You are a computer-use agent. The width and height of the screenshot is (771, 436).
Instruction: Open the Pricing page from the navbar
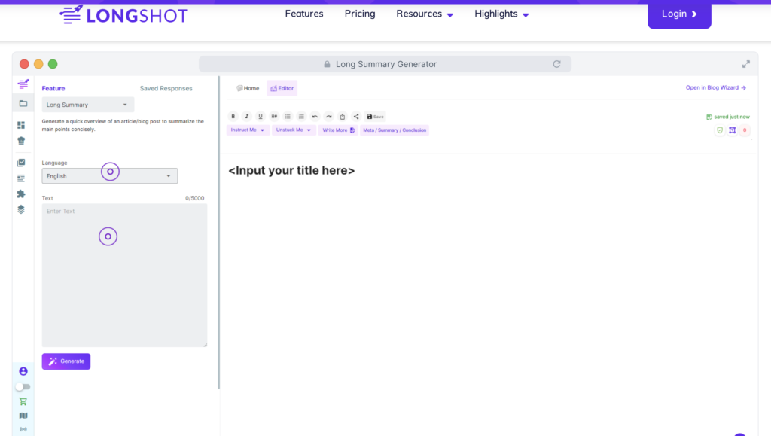pyautogui.click(x=359, y=14)
